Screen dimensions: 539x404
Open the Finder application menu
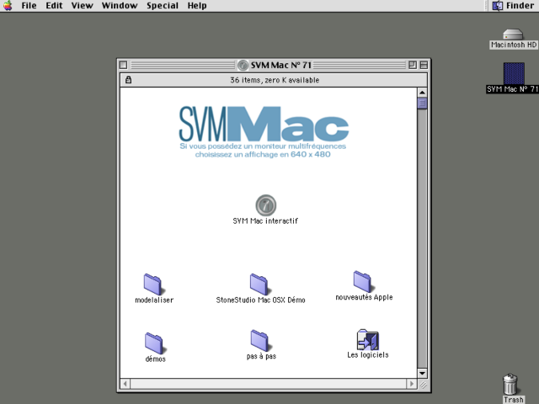513,6
